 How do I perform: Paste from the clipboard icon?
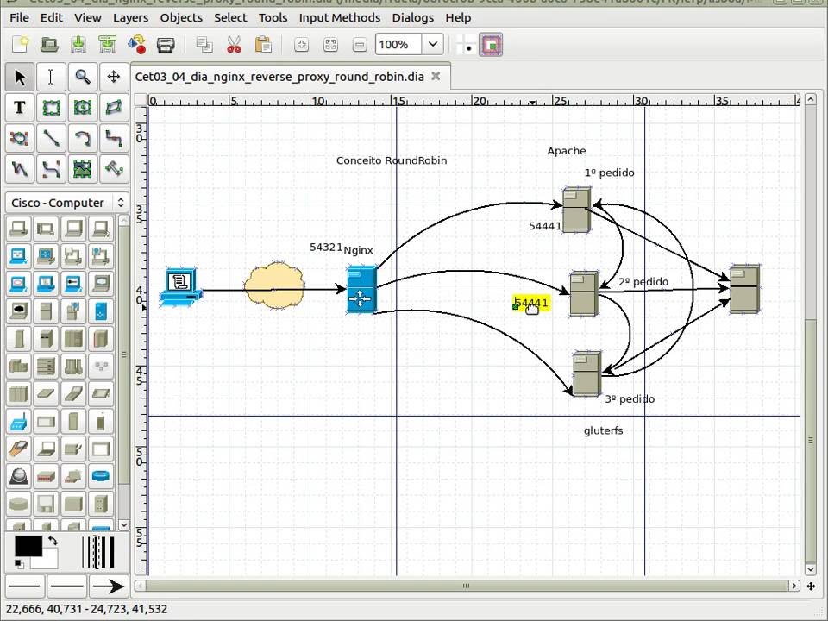262,44
